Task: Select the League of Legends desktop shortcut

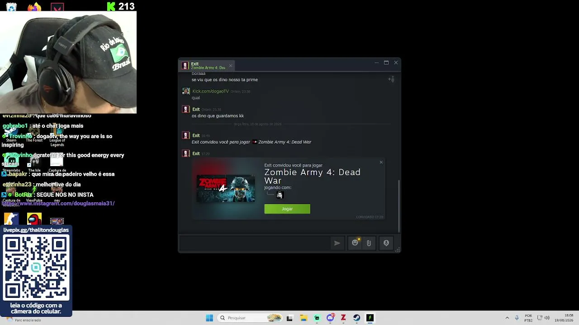Action: click(57, 135)
